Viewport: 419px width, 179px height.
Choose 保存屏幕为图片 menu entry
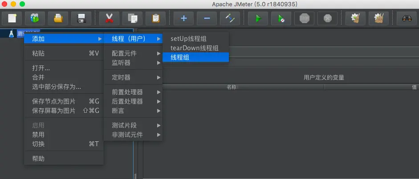[x=64, y=111]
